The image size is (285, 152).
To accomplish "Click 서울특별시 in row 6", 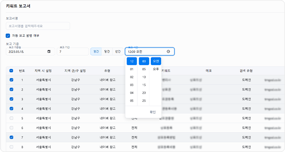I will [44, 128].
